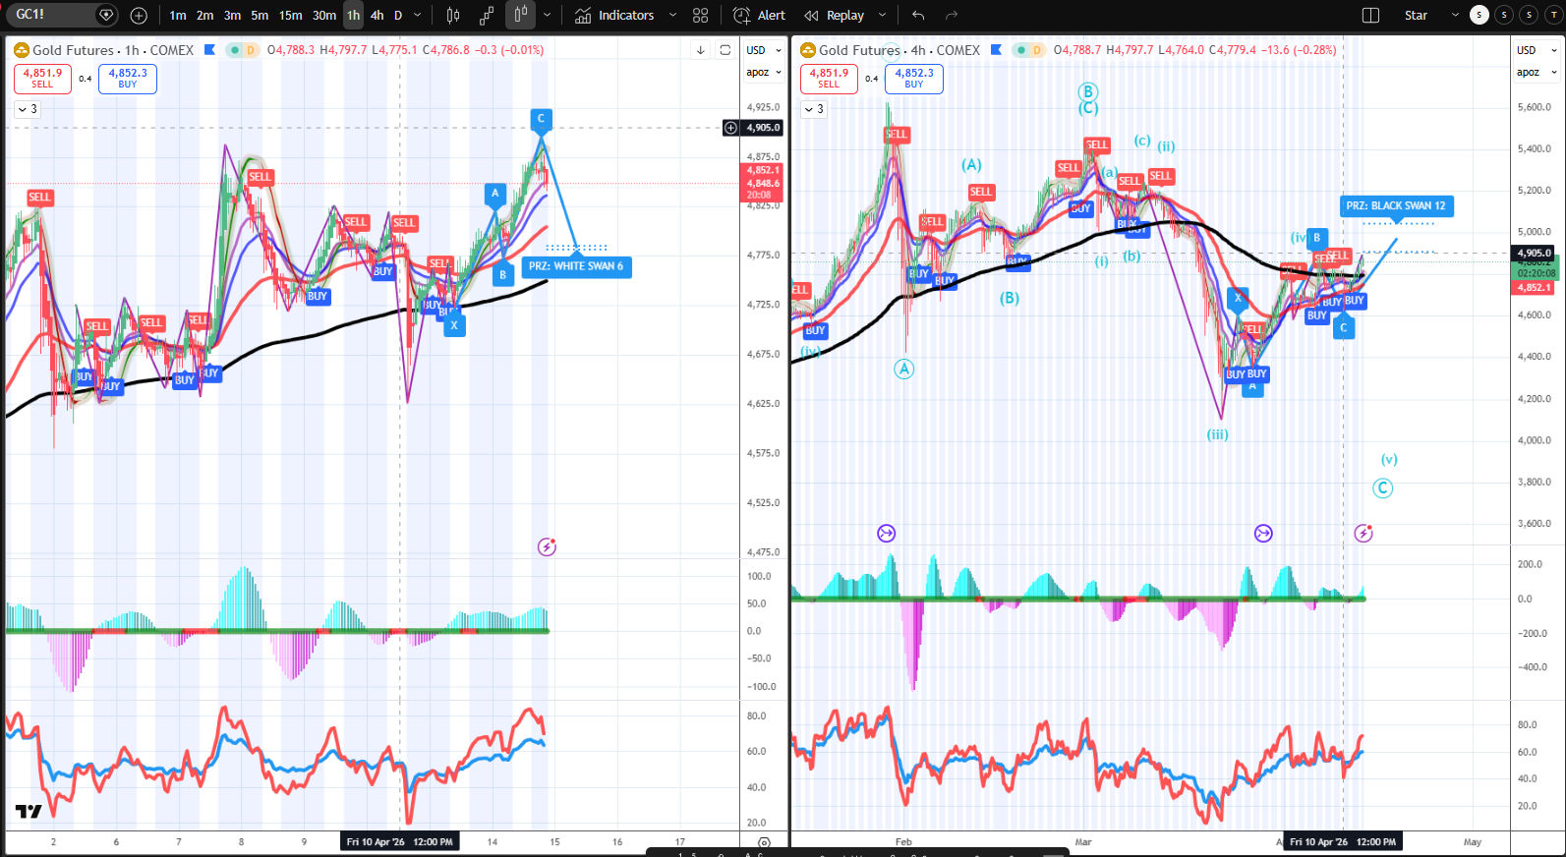Image resolution: width=1566 pixels, height=857 pixels.
Task: Open the Indicators dialog
Action: coord(614,15)
